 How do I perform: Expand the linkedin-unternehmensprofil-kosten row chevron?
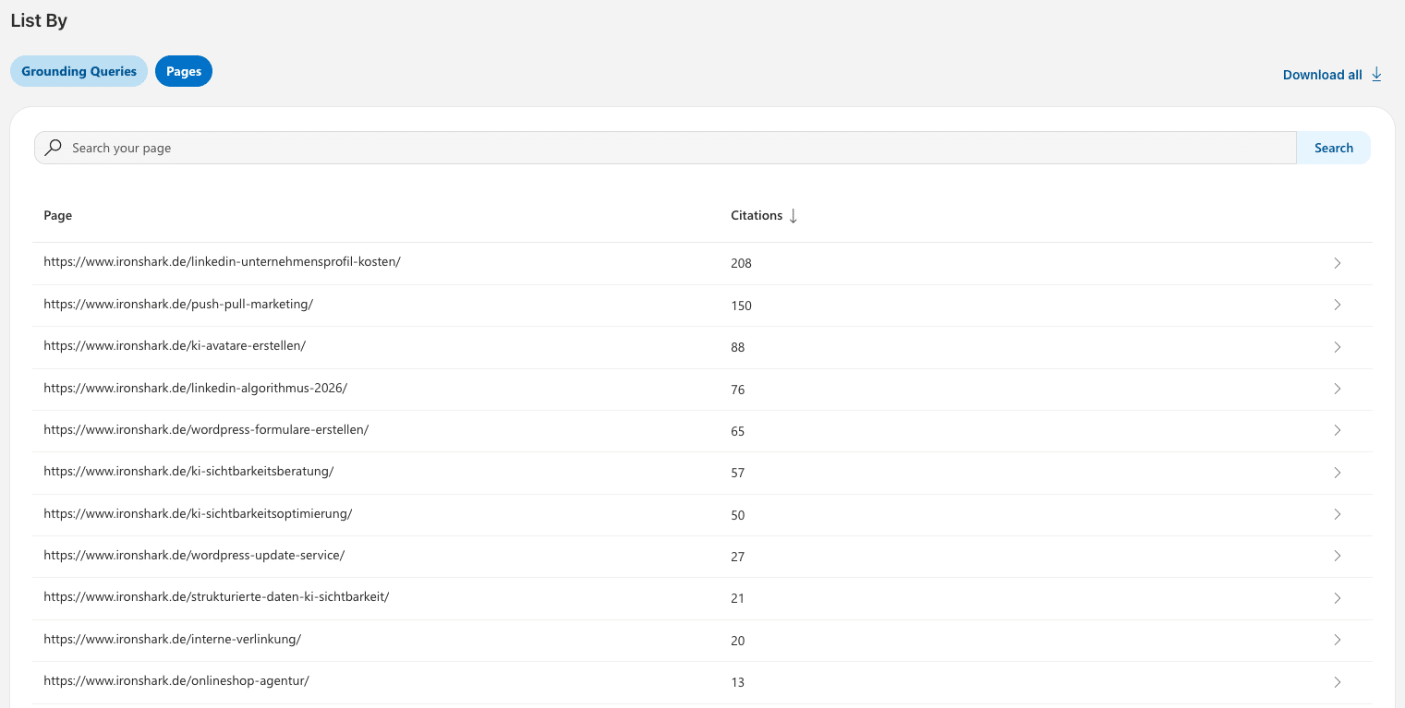point(1337,263)
